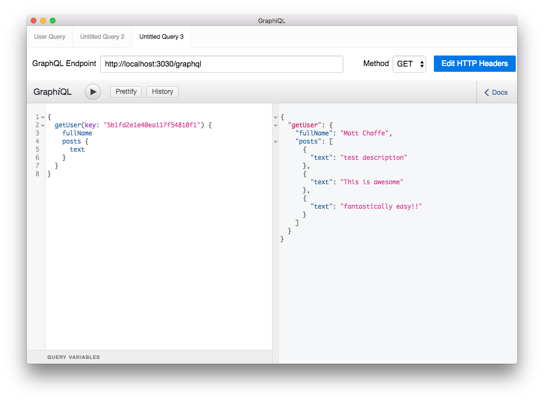Collapse the getUser query using line 2 fold arrow
The width and height of the screenshot is (544, 402).
[43, 125]
